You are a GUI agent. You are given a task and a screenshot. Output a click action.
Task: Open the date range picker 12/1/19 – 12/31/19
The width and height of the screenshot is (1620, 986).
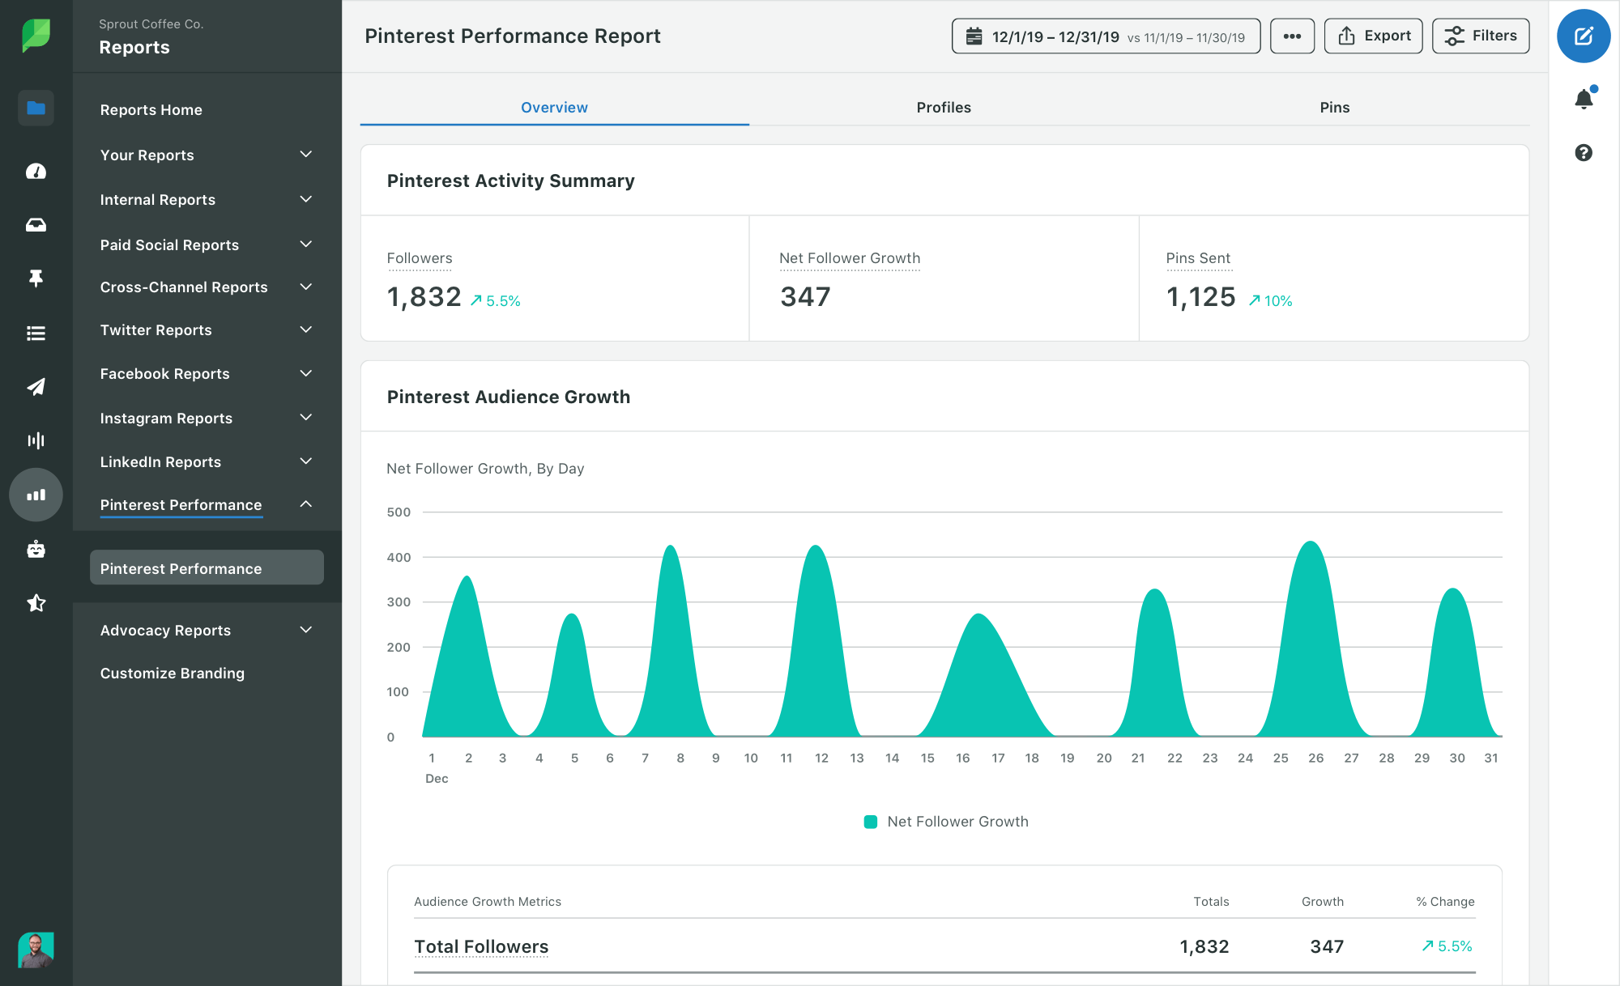tap(1106, 36)
